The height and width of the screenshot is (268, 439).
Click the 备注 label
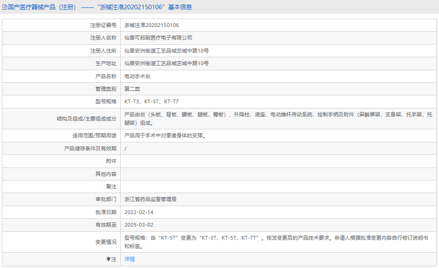[x=111, y=187]
